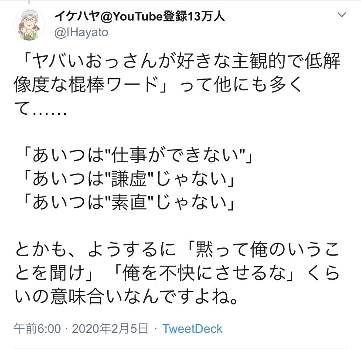The width and height of the screenshot is (361, 349).
Task: Expand the tweet options chevron menu
Action: pos(342,15)
